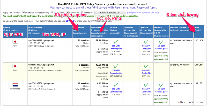
Task: Toggle the SoftEther VPN (SSL-VPN) filter checkbox
Action: [24, 12]
